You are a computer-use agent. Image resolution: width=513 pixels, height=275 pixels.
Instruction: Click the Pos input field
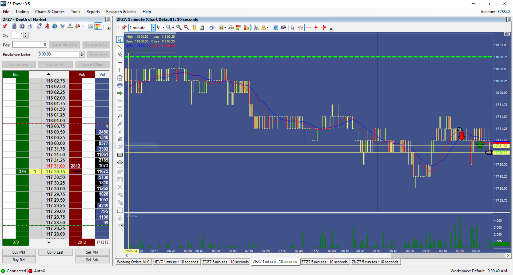[x=30, y=45]
